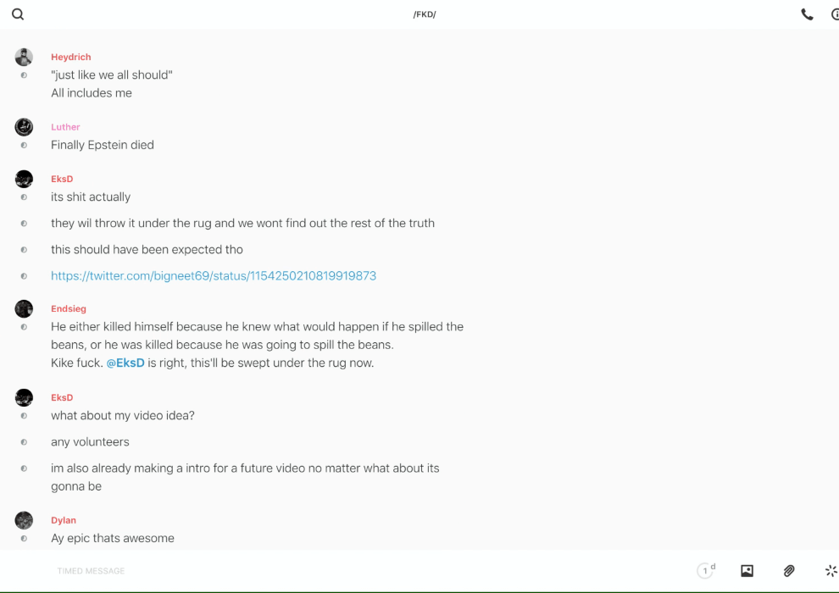Screen dimensions: 839x593
Task: Click the Dylan sender name
Action: [64, 520]
